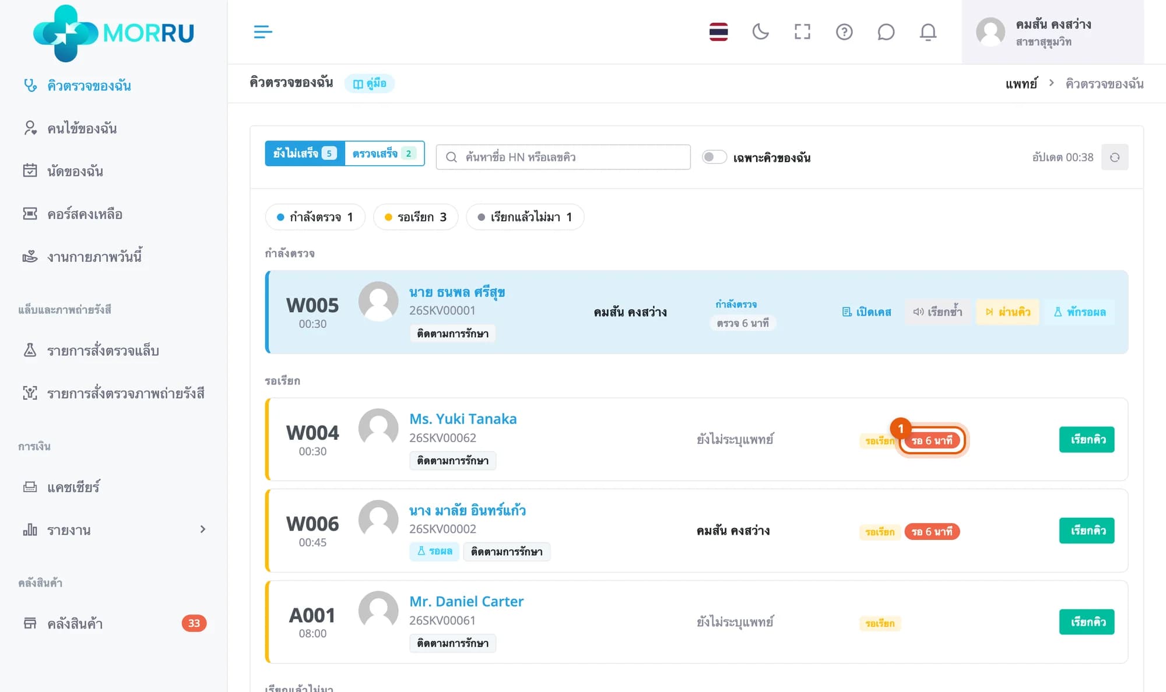Open chat messages icon
The image size is (1166, 692).
tap(886, 31)
